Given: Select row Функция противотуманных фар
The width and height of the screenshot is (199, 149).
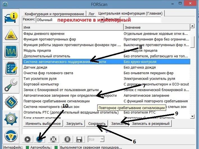Looking at the screenshot, I should click(106, 39).
